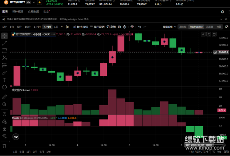Open the 图表 chart tab
The image size is (230, 156).
click(5, 12)
